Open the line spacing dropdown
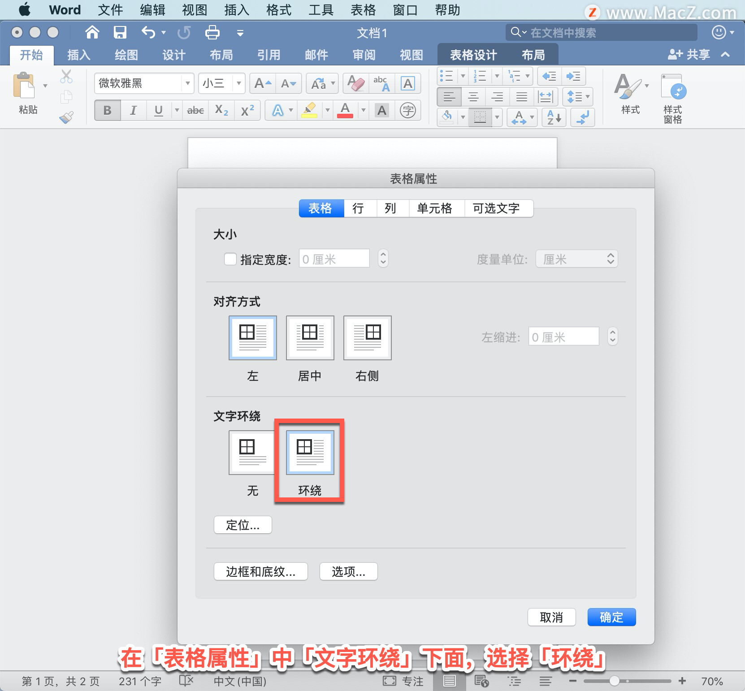Viewport: 745px width, 691px height. coord(578,96)
